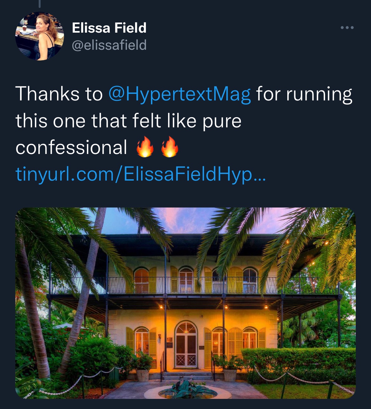Click the "Thanks to" text
This screenshot has height=409, width=371.
pos(59,94)
